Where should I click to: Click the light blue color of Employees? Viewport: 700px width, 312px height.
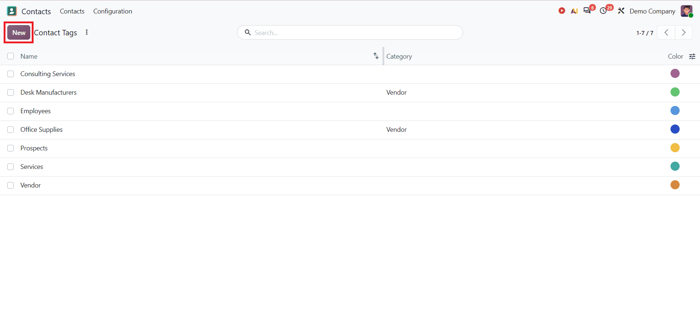(675, 111)
